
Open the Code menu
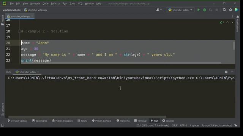point(46,3)
